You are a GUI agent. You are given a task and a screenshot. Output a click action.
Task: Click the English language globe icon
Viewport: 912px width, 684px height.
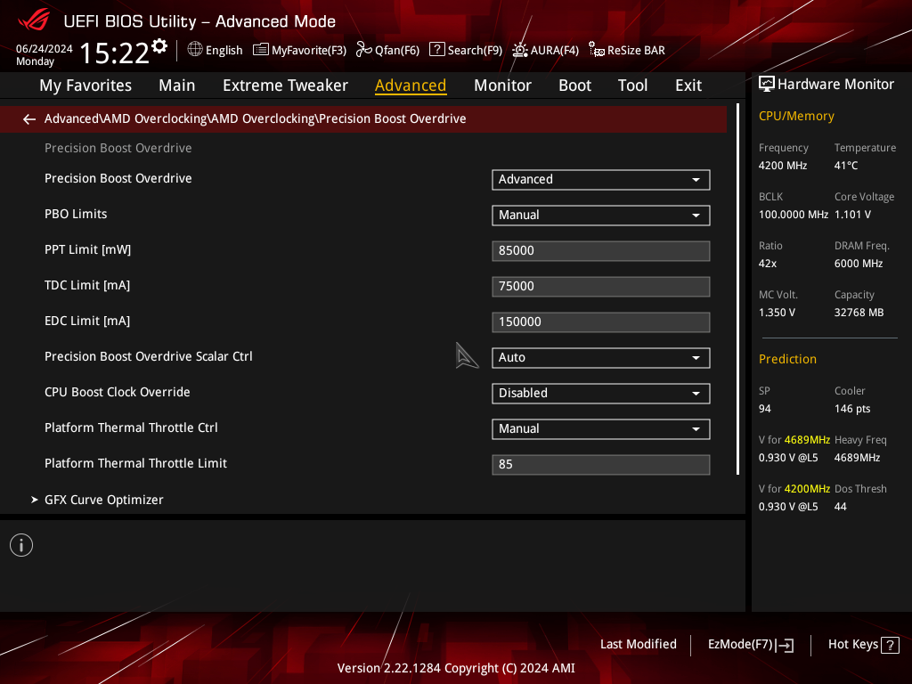click(x=195, y=50)
